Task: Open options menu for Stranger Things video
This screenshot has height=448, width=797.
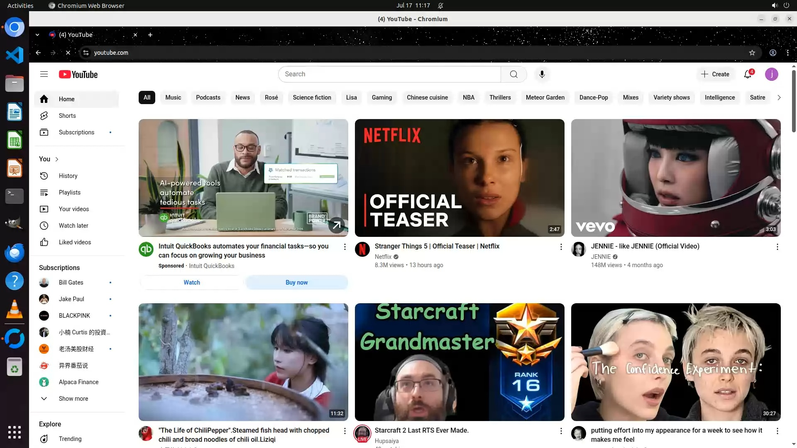Action: pyautogui.click(x=561, y=247)
